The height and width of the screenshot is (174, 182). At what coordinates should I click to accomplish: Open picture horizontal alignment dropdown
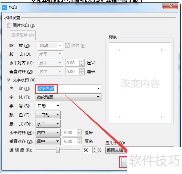tap(50, 63)
